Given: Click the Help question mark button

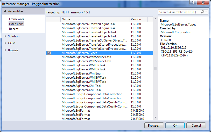Looking at the screenshot, I should click(193, 3).
